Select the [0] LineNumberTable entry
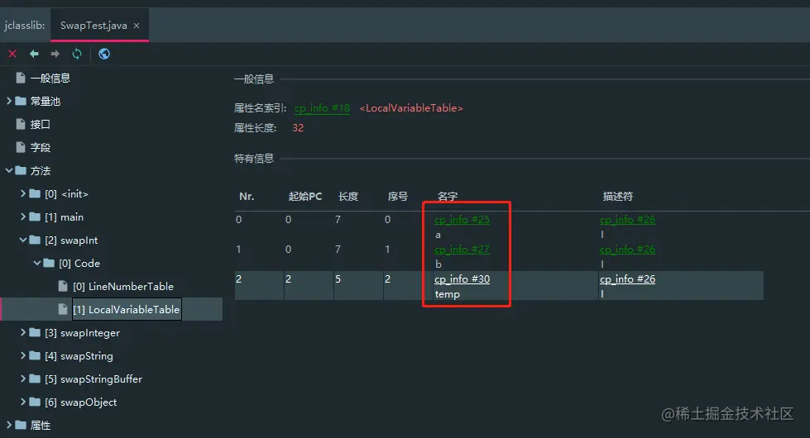Screen dimensions: 810x438 coord(123,286)
